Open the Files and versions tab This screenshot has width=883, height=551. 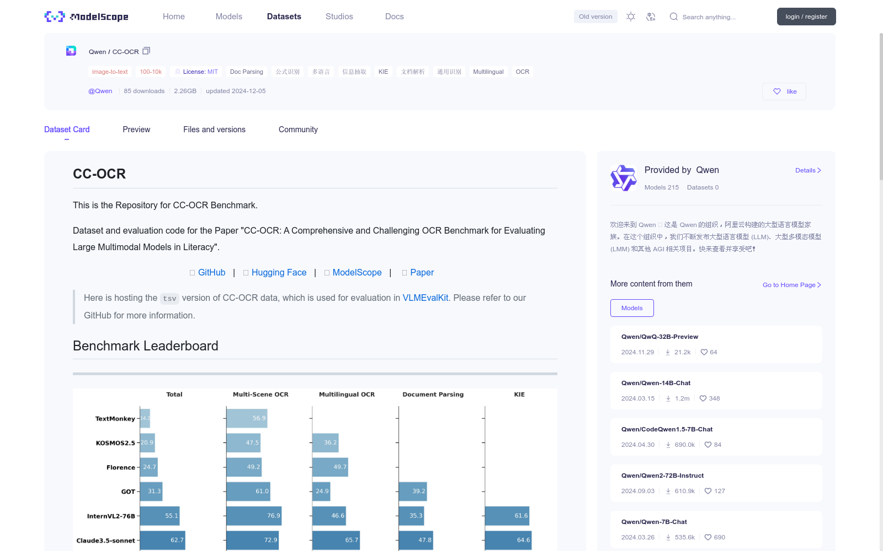[x=214, y=129]
